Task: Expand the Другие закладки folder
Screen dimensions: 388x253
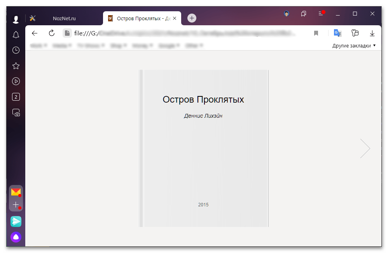Action: (354, 45)
